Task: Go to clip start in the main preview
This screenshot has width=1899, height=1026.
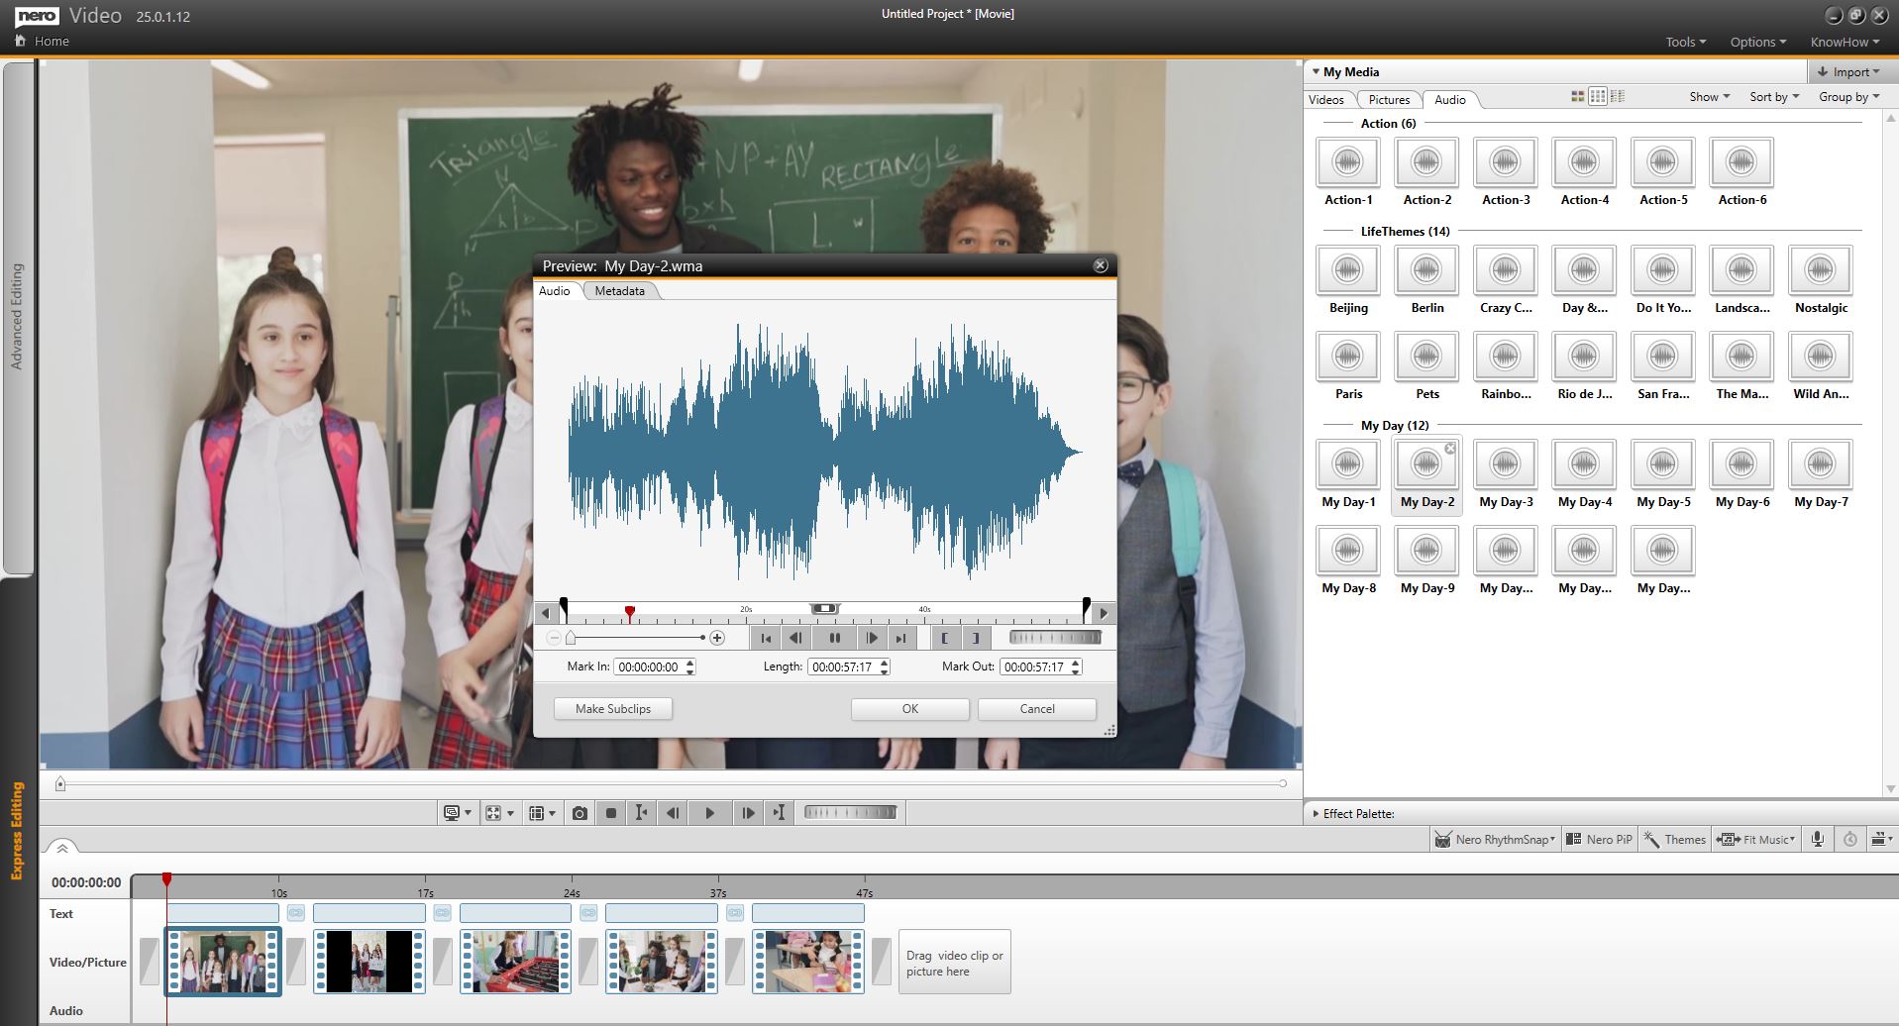Action: click(x=641, y=813)
